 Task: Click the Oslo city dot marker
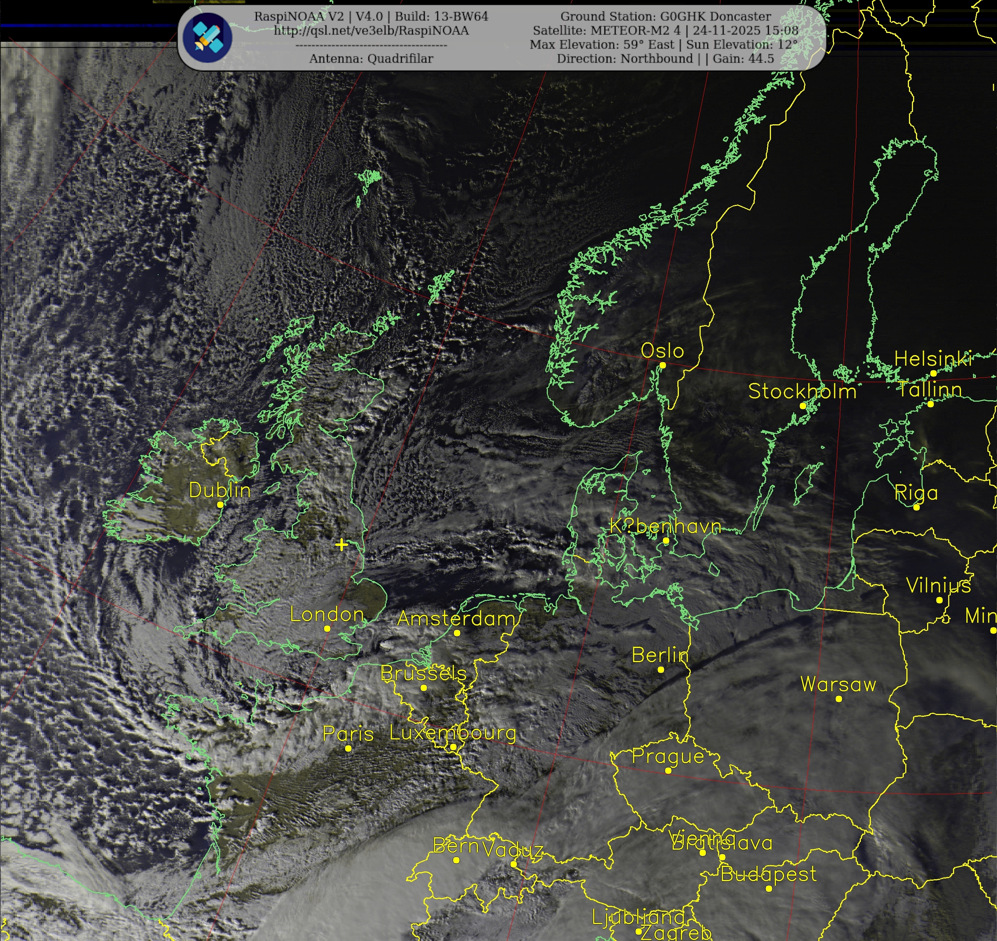click(662, 365)
